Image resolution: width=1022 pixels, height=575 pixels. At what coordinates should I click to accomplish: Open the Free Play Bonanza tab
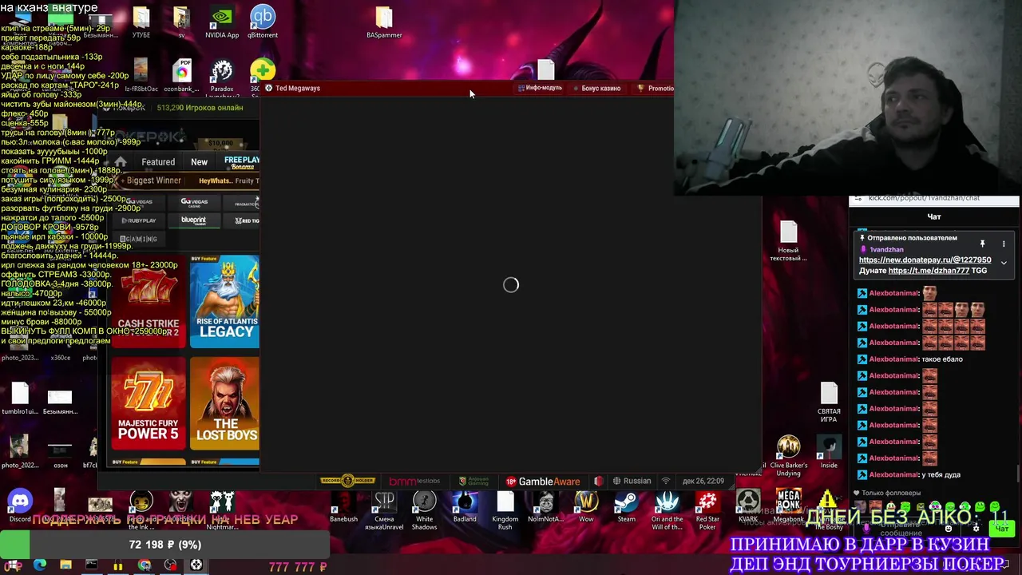(242, 163)
